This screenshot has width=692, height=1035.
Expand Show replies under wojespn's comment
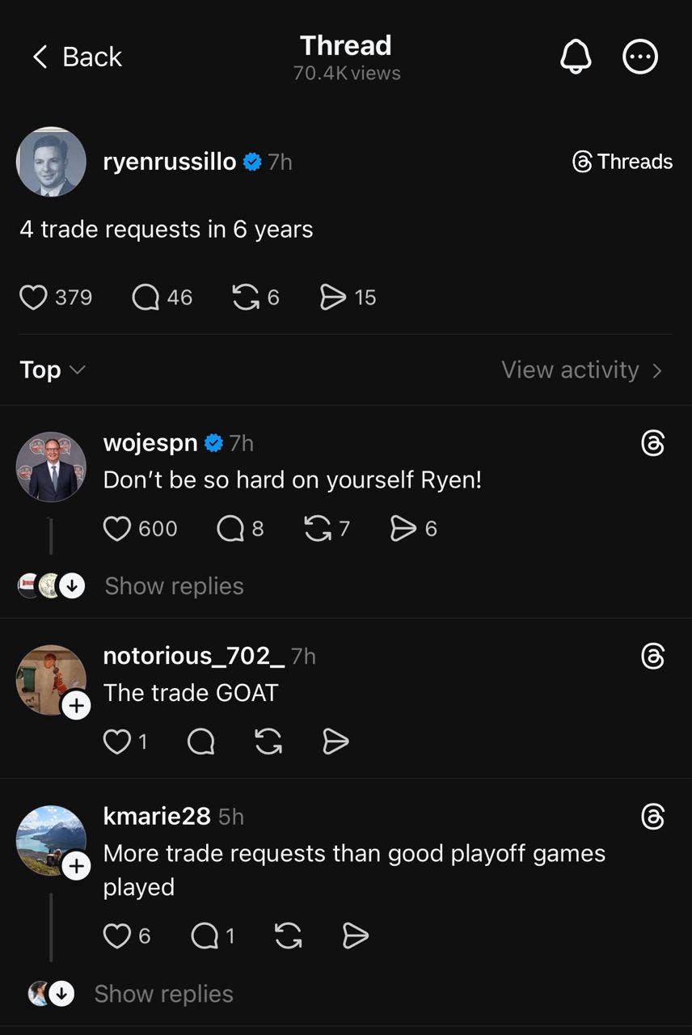click(174, 585)
